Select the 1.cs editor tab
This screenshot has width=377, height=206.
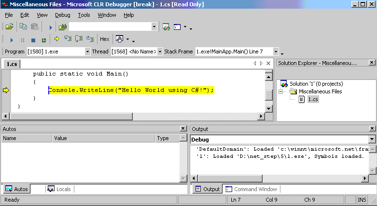coord(12,64)
